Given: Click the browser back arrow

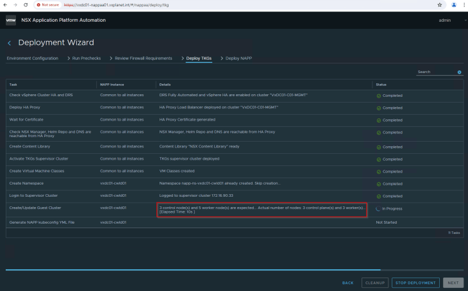Looking at the screenshot, I should tap(5, 4).
